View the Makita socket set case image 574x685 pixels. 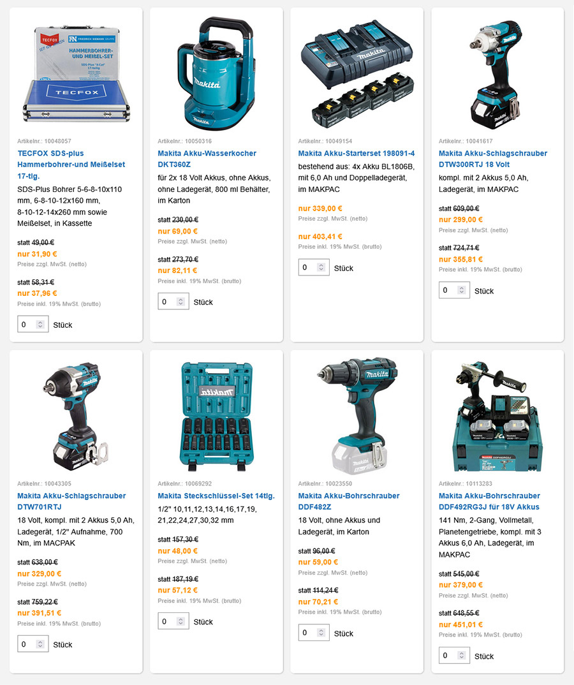click(x=216, y=416)
